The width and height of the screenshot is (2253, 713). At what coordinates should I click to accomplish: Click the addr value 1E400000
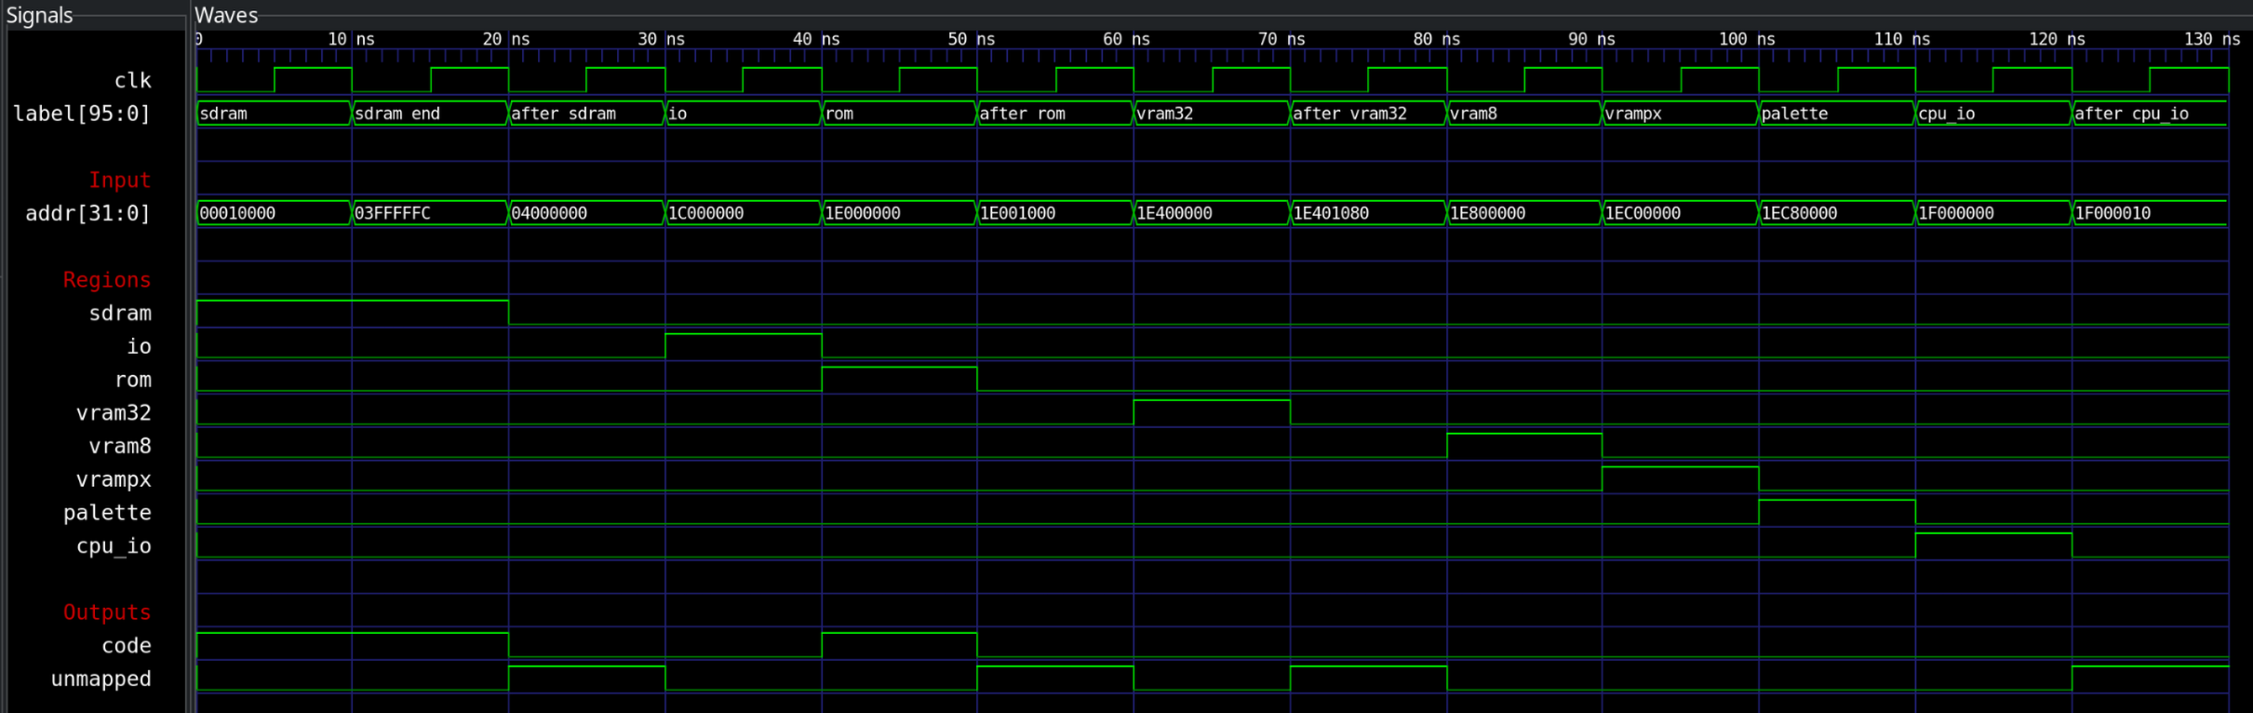click(1174, 213)
